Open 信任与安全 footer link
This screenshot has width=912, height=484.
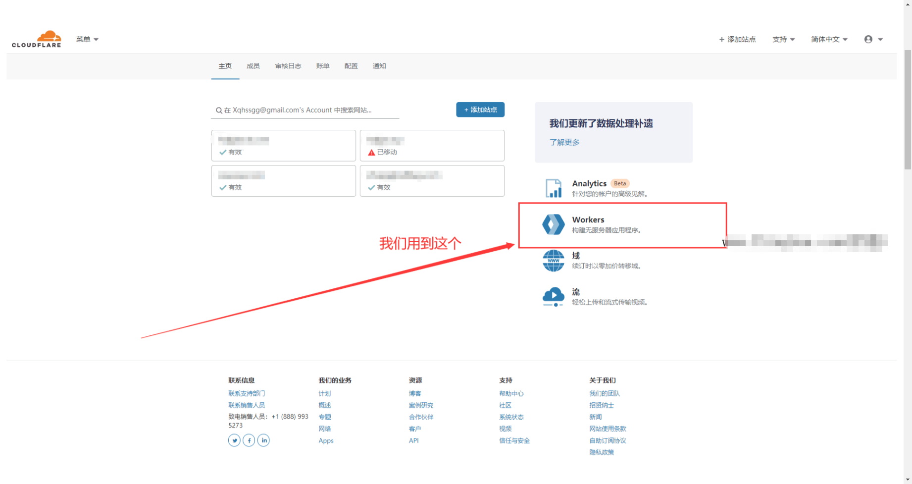pyautogui.click(x=514, y=440)
